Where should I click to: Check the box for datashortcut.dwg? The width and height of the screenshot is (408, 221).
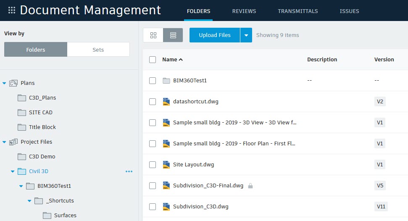[153, 102]
